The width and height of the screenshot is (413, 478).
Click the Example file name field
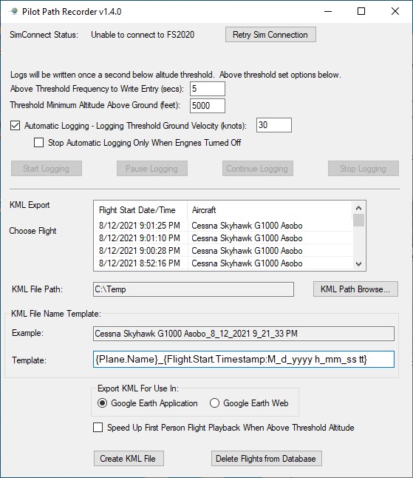click(244, 334)
